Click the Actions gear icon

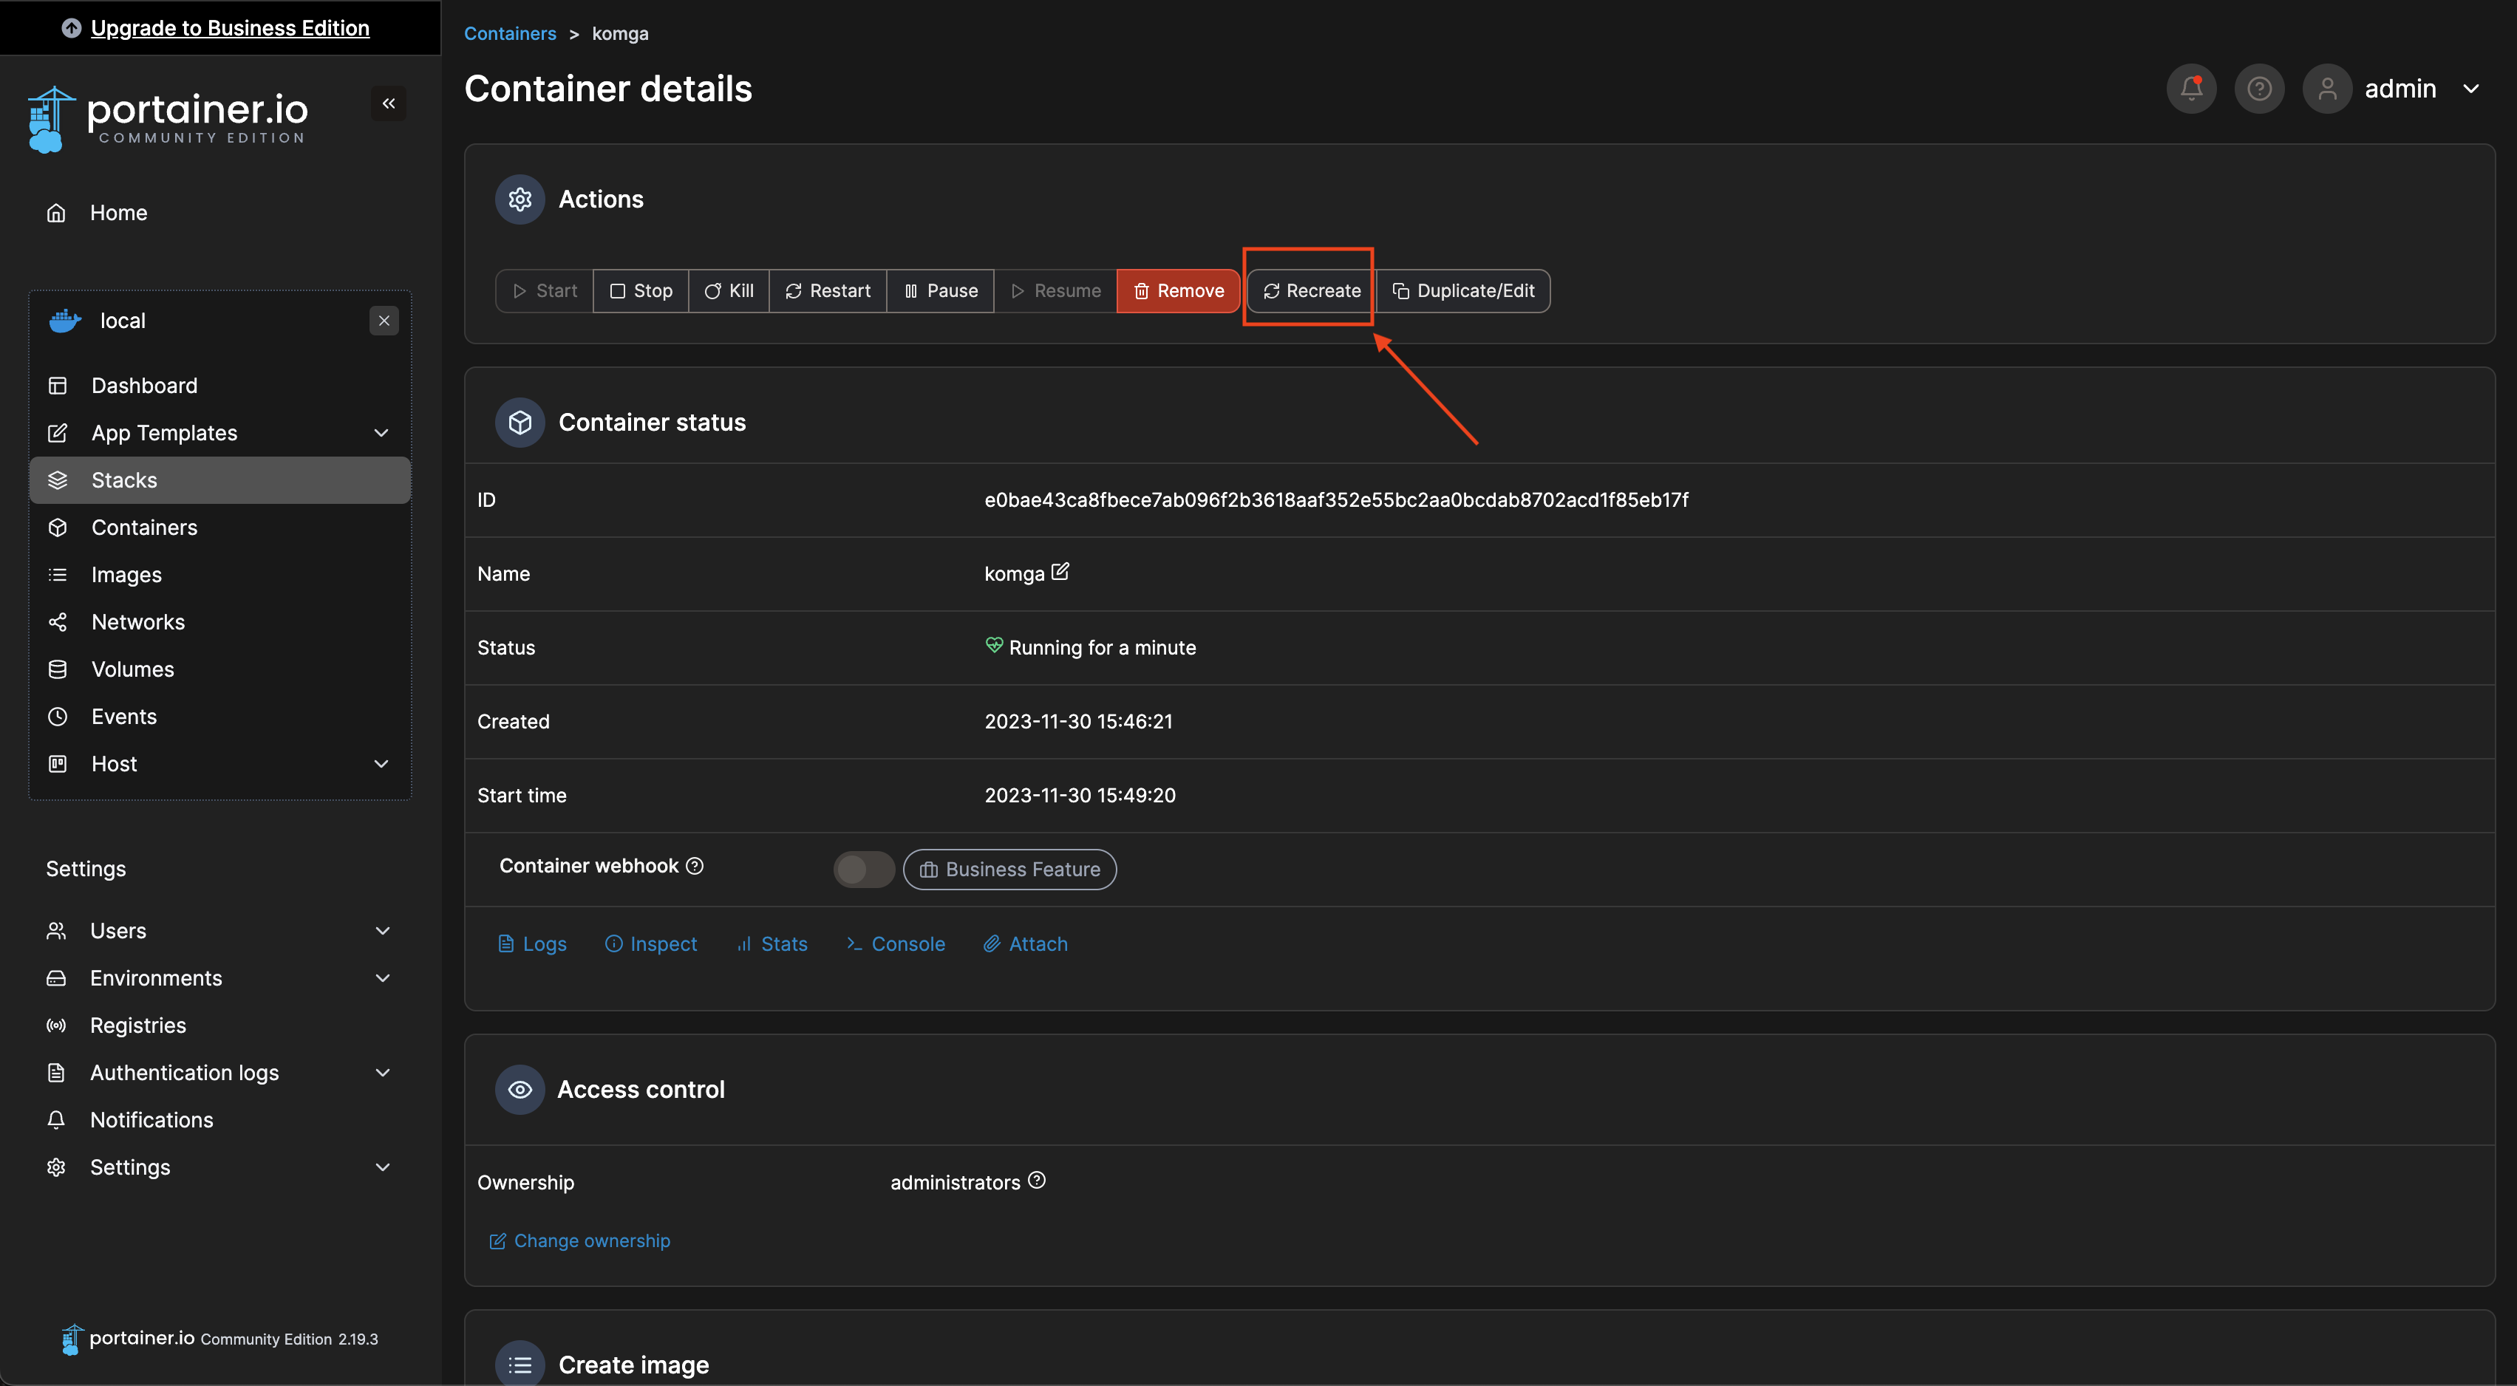(x=520, y=199)
